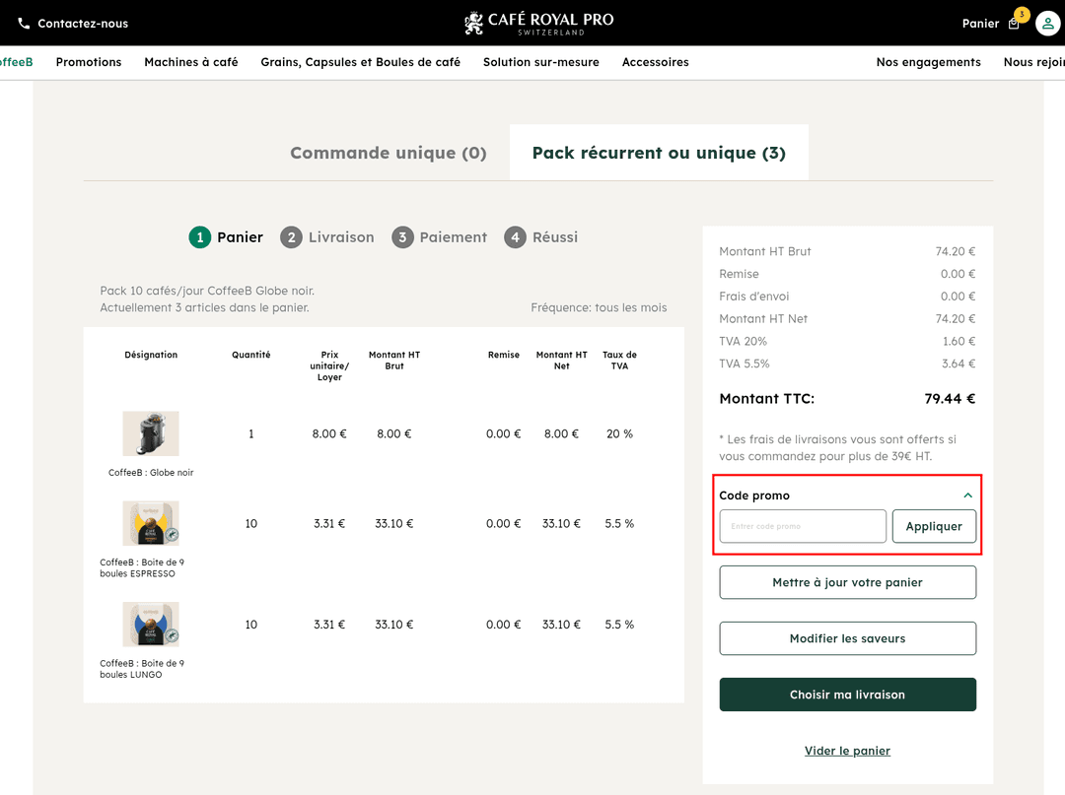Click Mettre à jour votre panier button
The width and height of the screenshot is (1065, 795).
pos(848,582)
